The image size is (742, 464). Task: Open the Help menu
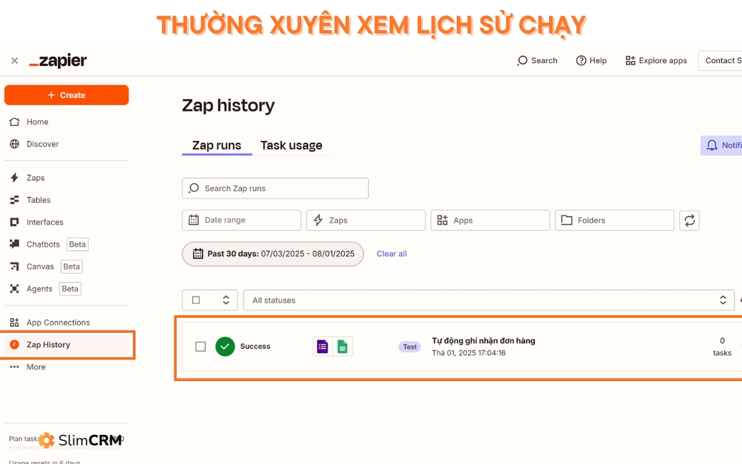(x=591, y=61)
